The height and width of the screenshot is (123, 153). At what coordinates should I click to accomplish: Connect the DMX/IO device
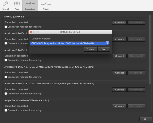pyautogui.click(x=119, y=22)
